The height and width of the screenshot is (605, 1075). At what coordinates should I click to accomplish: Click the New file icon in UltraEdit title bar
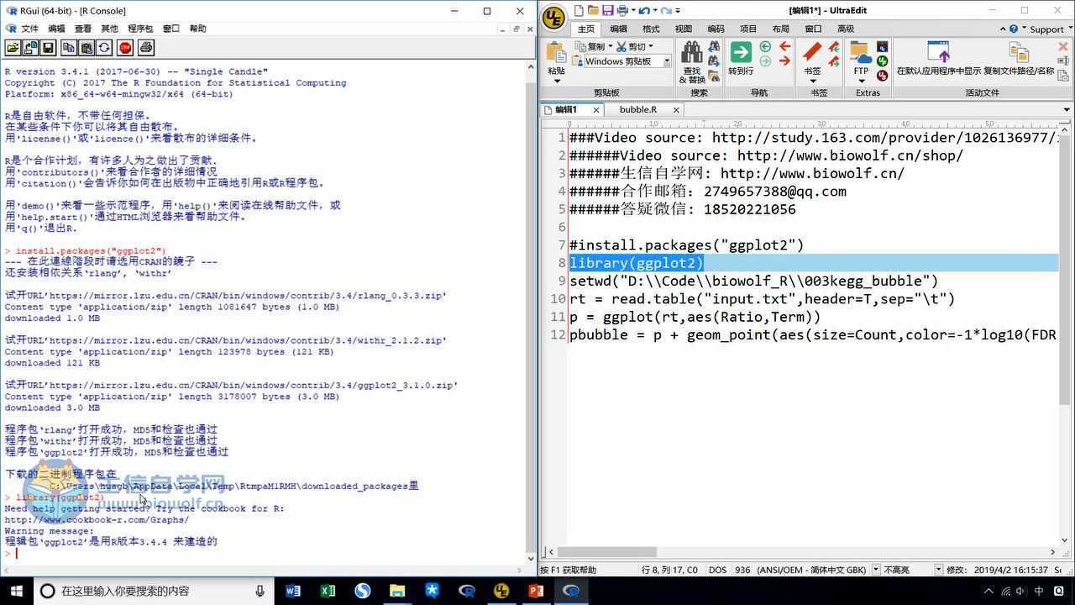click(580, 10)
